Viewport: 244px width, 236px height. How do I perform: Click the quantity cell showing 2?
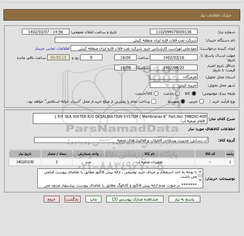[57, 162]
